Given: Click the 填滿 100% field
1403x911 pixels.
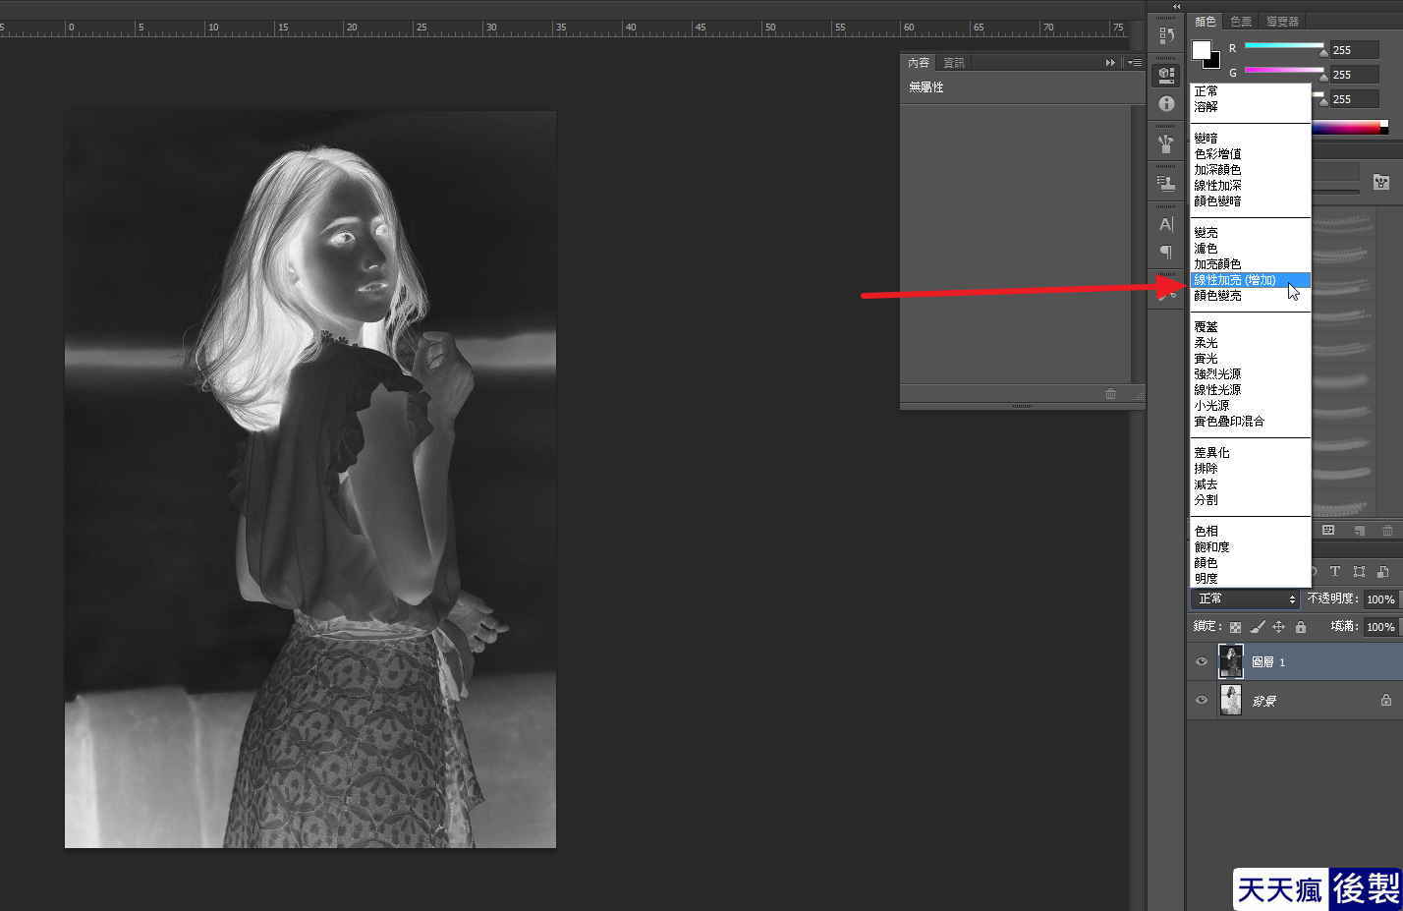Looking at the screenshot, I should coord(1380,627).
